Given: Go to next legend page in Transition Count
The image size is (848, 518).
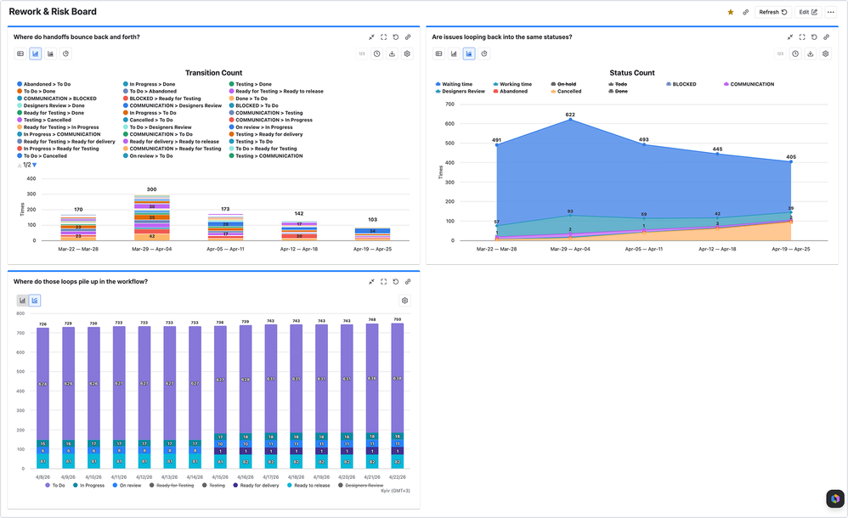Looking at the screenshot, I should click(35, 165).
